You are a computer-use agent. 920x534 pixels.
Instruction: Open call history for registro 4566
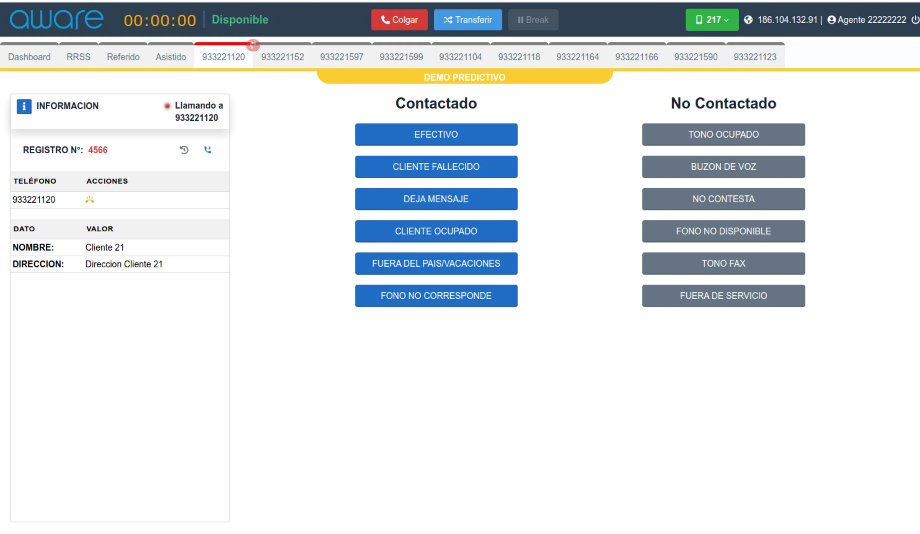[x=184, y=150]
